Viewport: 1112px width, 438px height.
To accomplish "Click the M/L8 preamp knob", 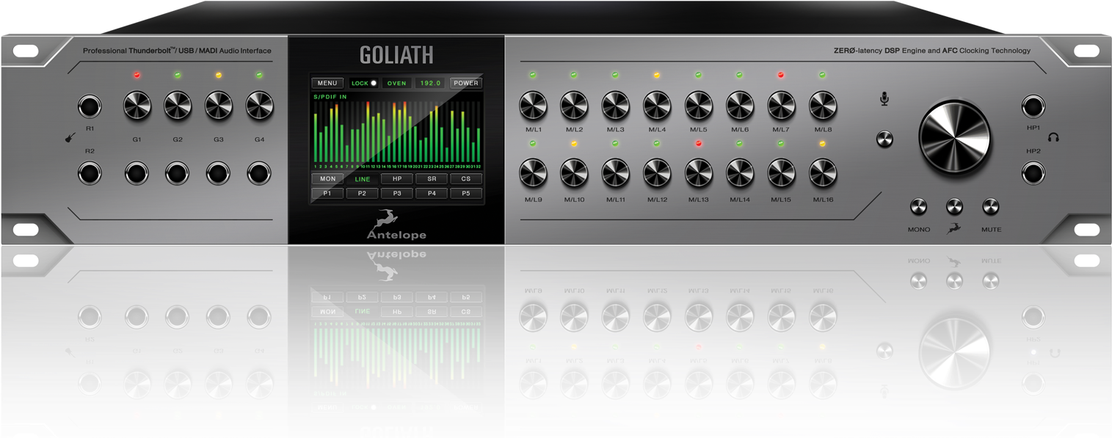I will 823,106.
